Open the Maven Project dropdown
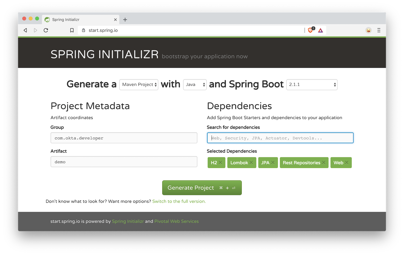 point(139,85)
